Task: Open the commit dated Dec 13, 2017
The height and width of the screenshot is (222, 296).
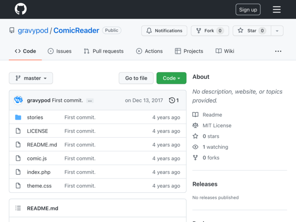Action: 144,100
